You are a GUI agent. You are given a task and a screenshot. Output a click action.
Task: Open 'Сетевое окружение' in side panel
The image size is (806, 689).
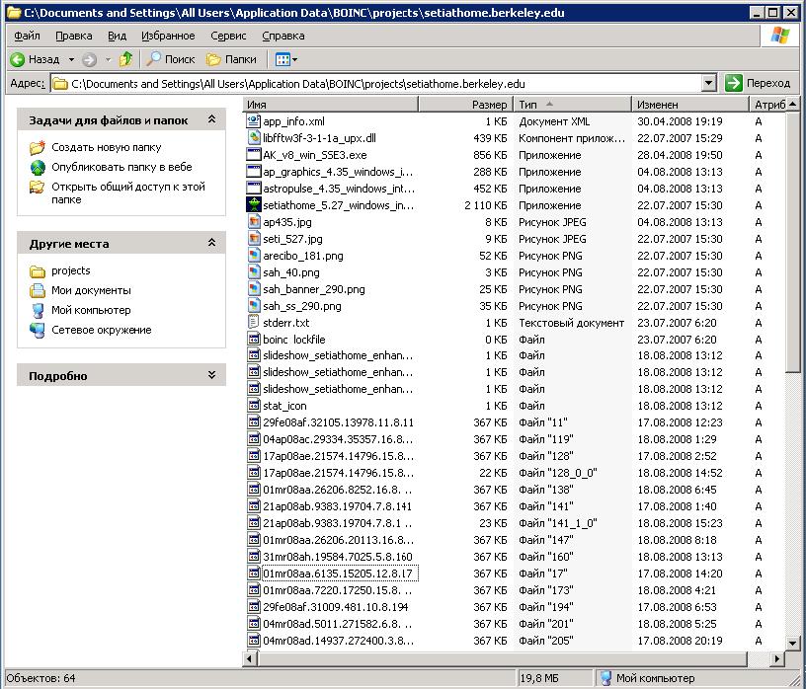101,330
